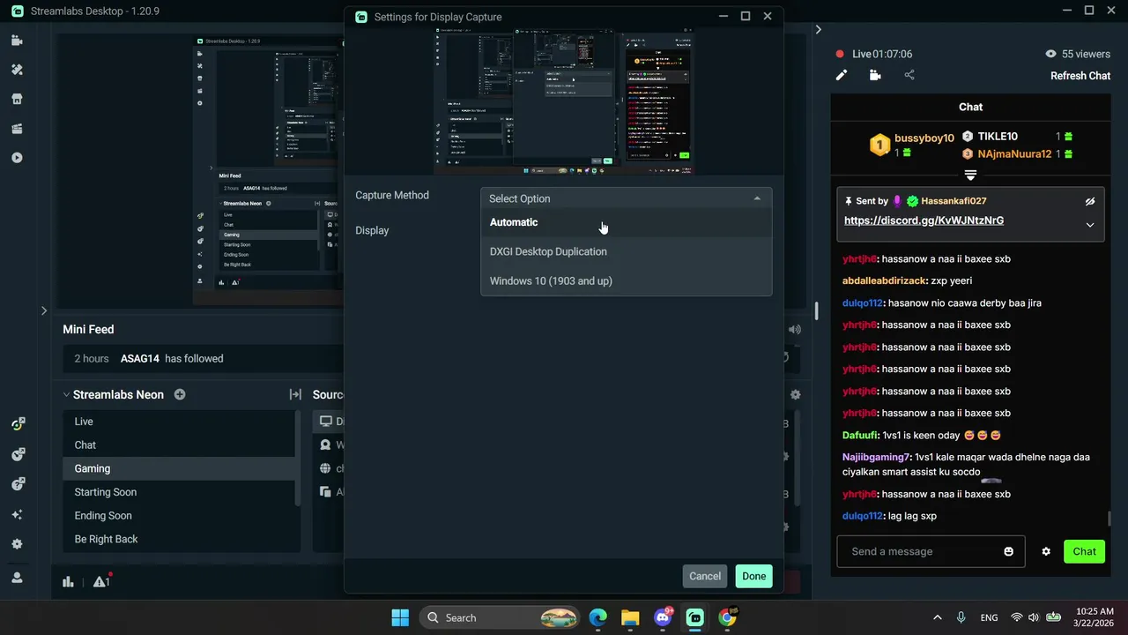Open the Capture Method Select Option dropdown
The image size is (1128, 635).
pos(626,198)
